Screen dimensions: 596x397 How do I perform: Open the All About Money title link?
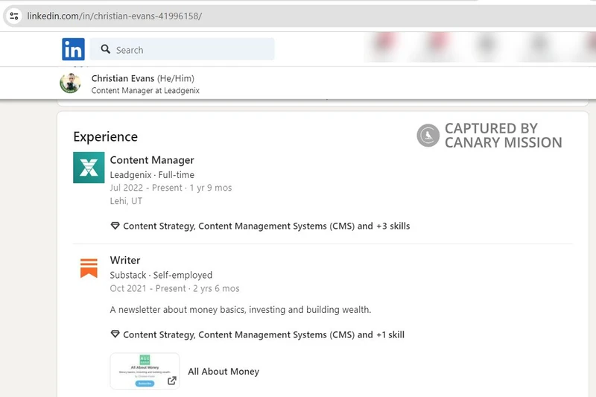pyautogui.click(x=223, y=372)
